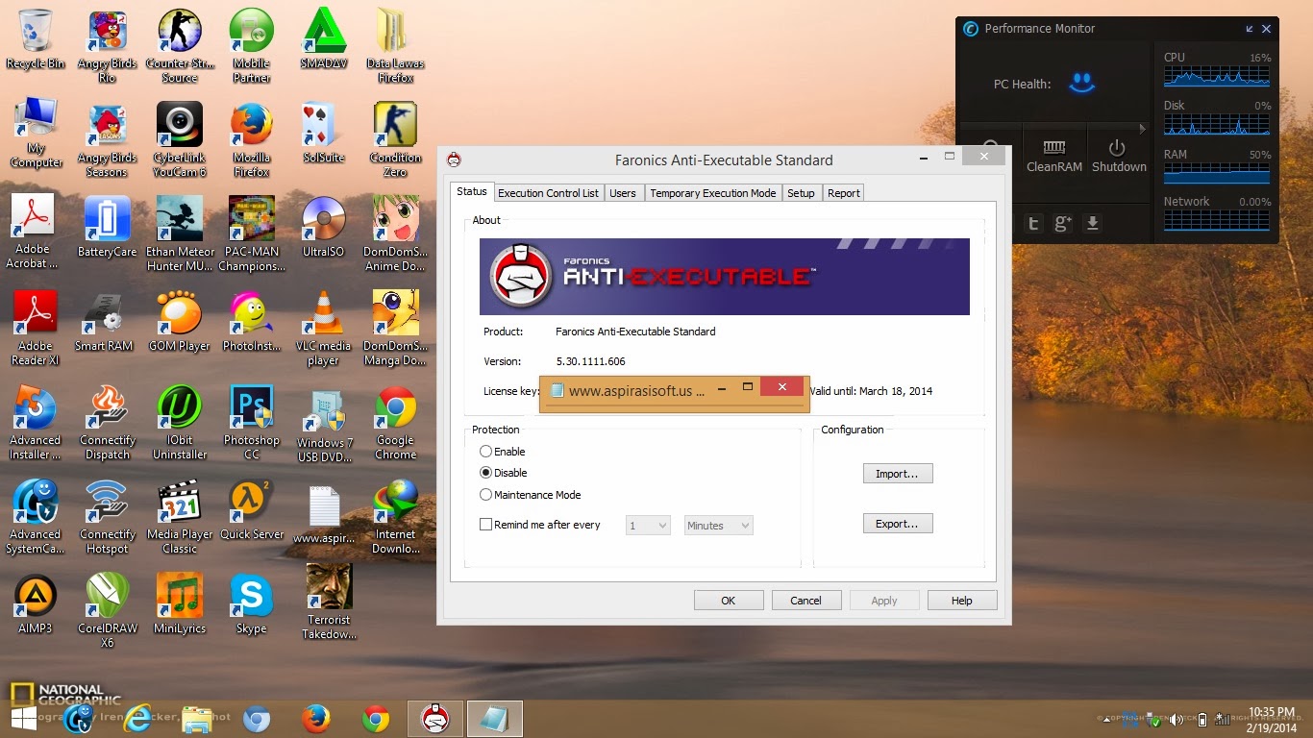Click the Export configuration button
The height and width of the screenshot is (738, 1313).
point(898,523)
